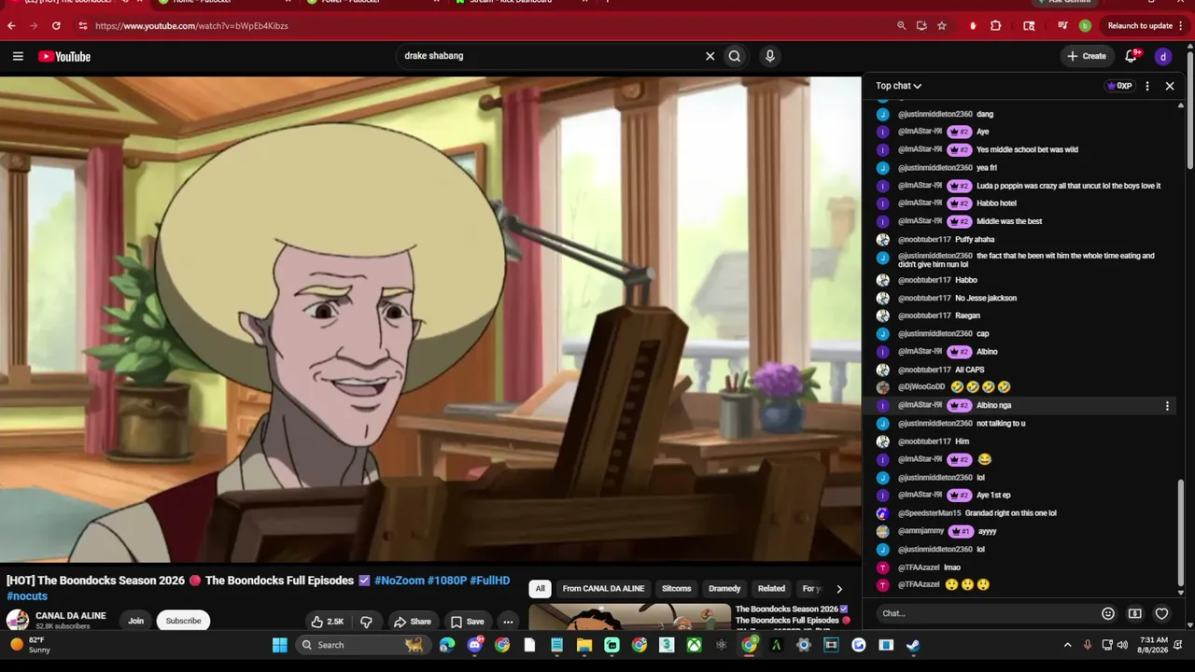The image size is (1195, 672).
Task: Select the 'Dramedy' filter chip
Action: pyautogui.click(x=724, y=589)
